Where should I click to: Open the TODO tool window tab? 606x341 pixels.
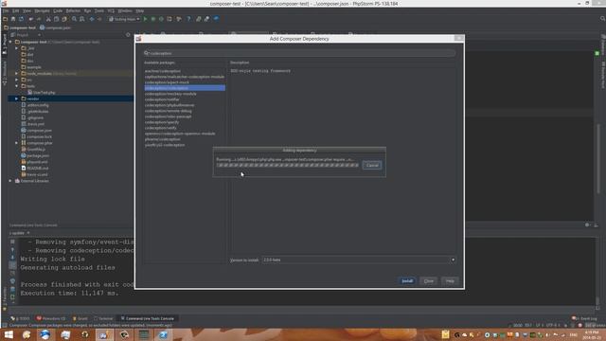(20, 318)
